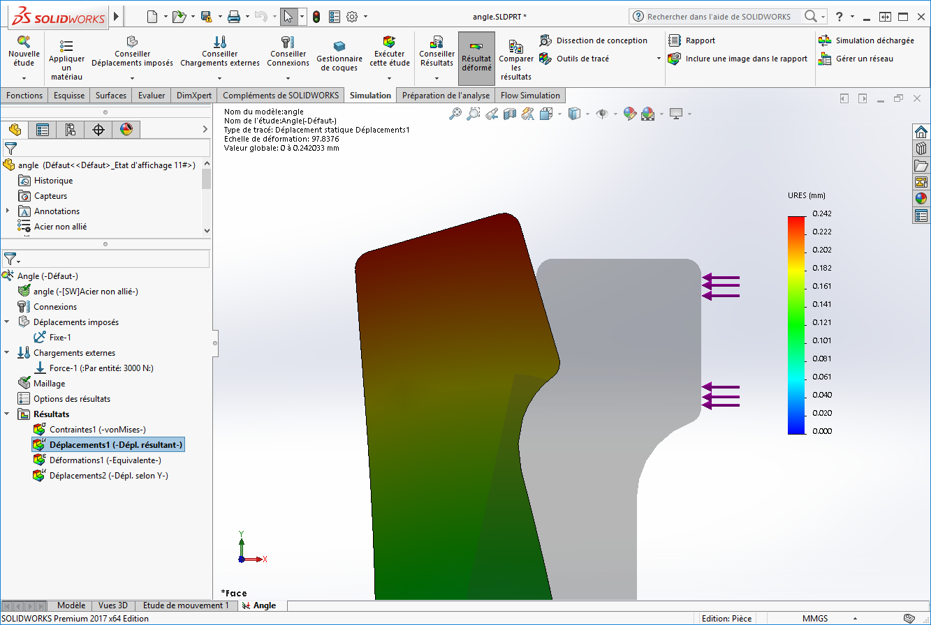Image resolution: width=931 pixels, height=625 pixels.
Task: Open the Flow Simulation tab
Action: (530, 96)
